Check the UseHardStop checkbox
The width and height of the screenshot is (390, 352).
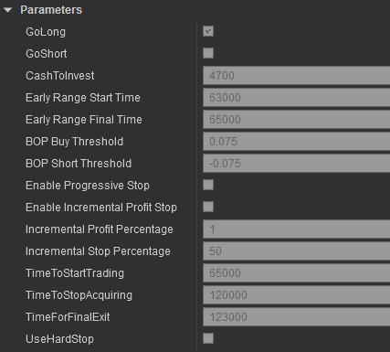[208, 338]
